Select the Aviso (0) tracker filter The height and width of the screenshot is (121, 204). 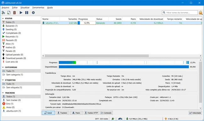click(x=21, y=107)
